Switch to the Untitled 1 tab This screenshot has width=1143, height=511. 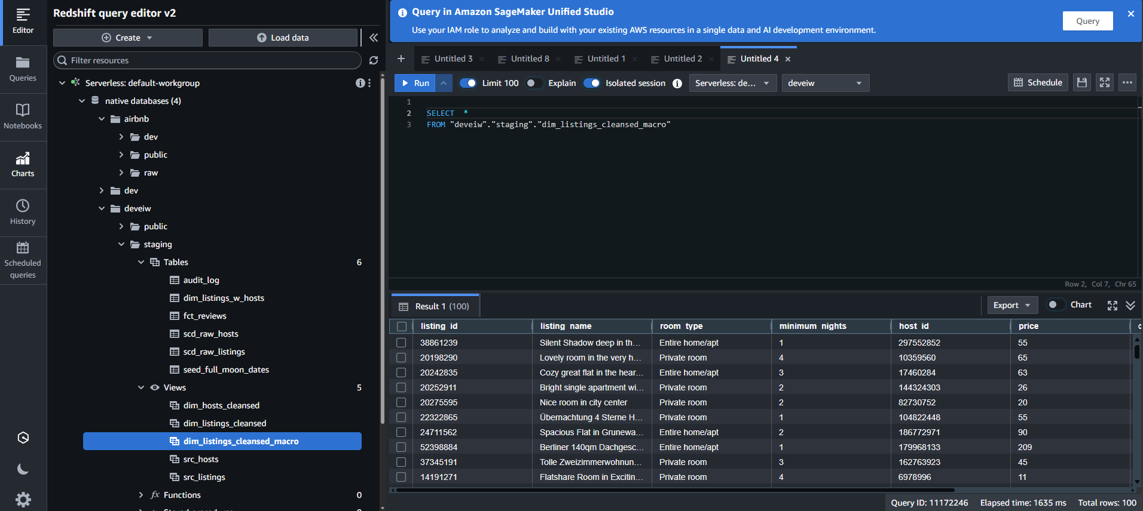pyautogui.click(x=606, y=59)
